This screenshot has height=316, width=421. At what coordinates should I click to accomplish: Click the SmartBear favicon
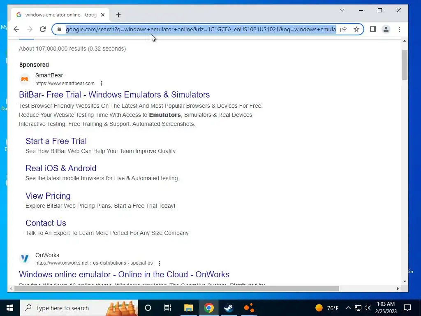pos(25,79)
